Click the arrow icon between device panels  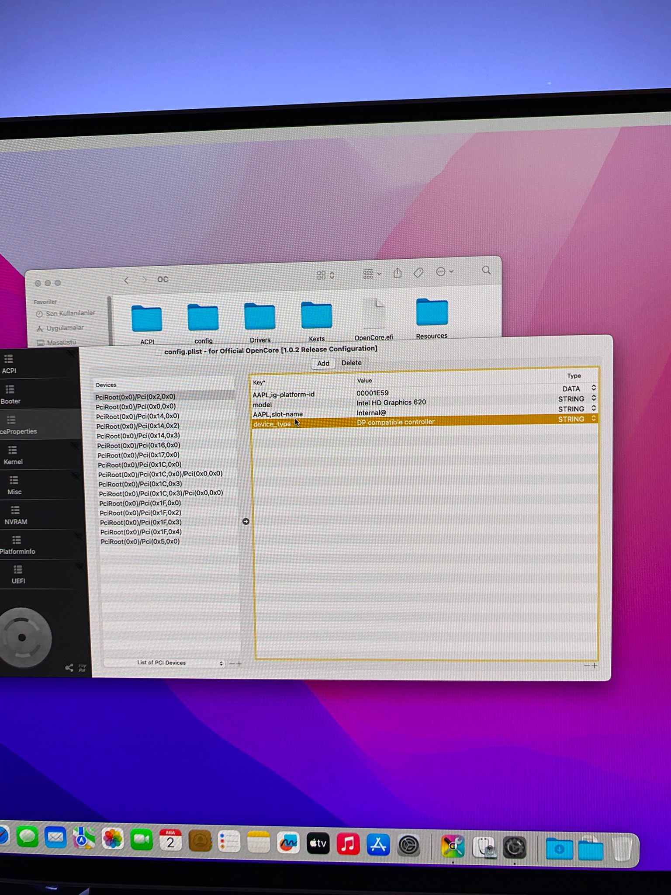pyautogui.click(x=246, y=521)
